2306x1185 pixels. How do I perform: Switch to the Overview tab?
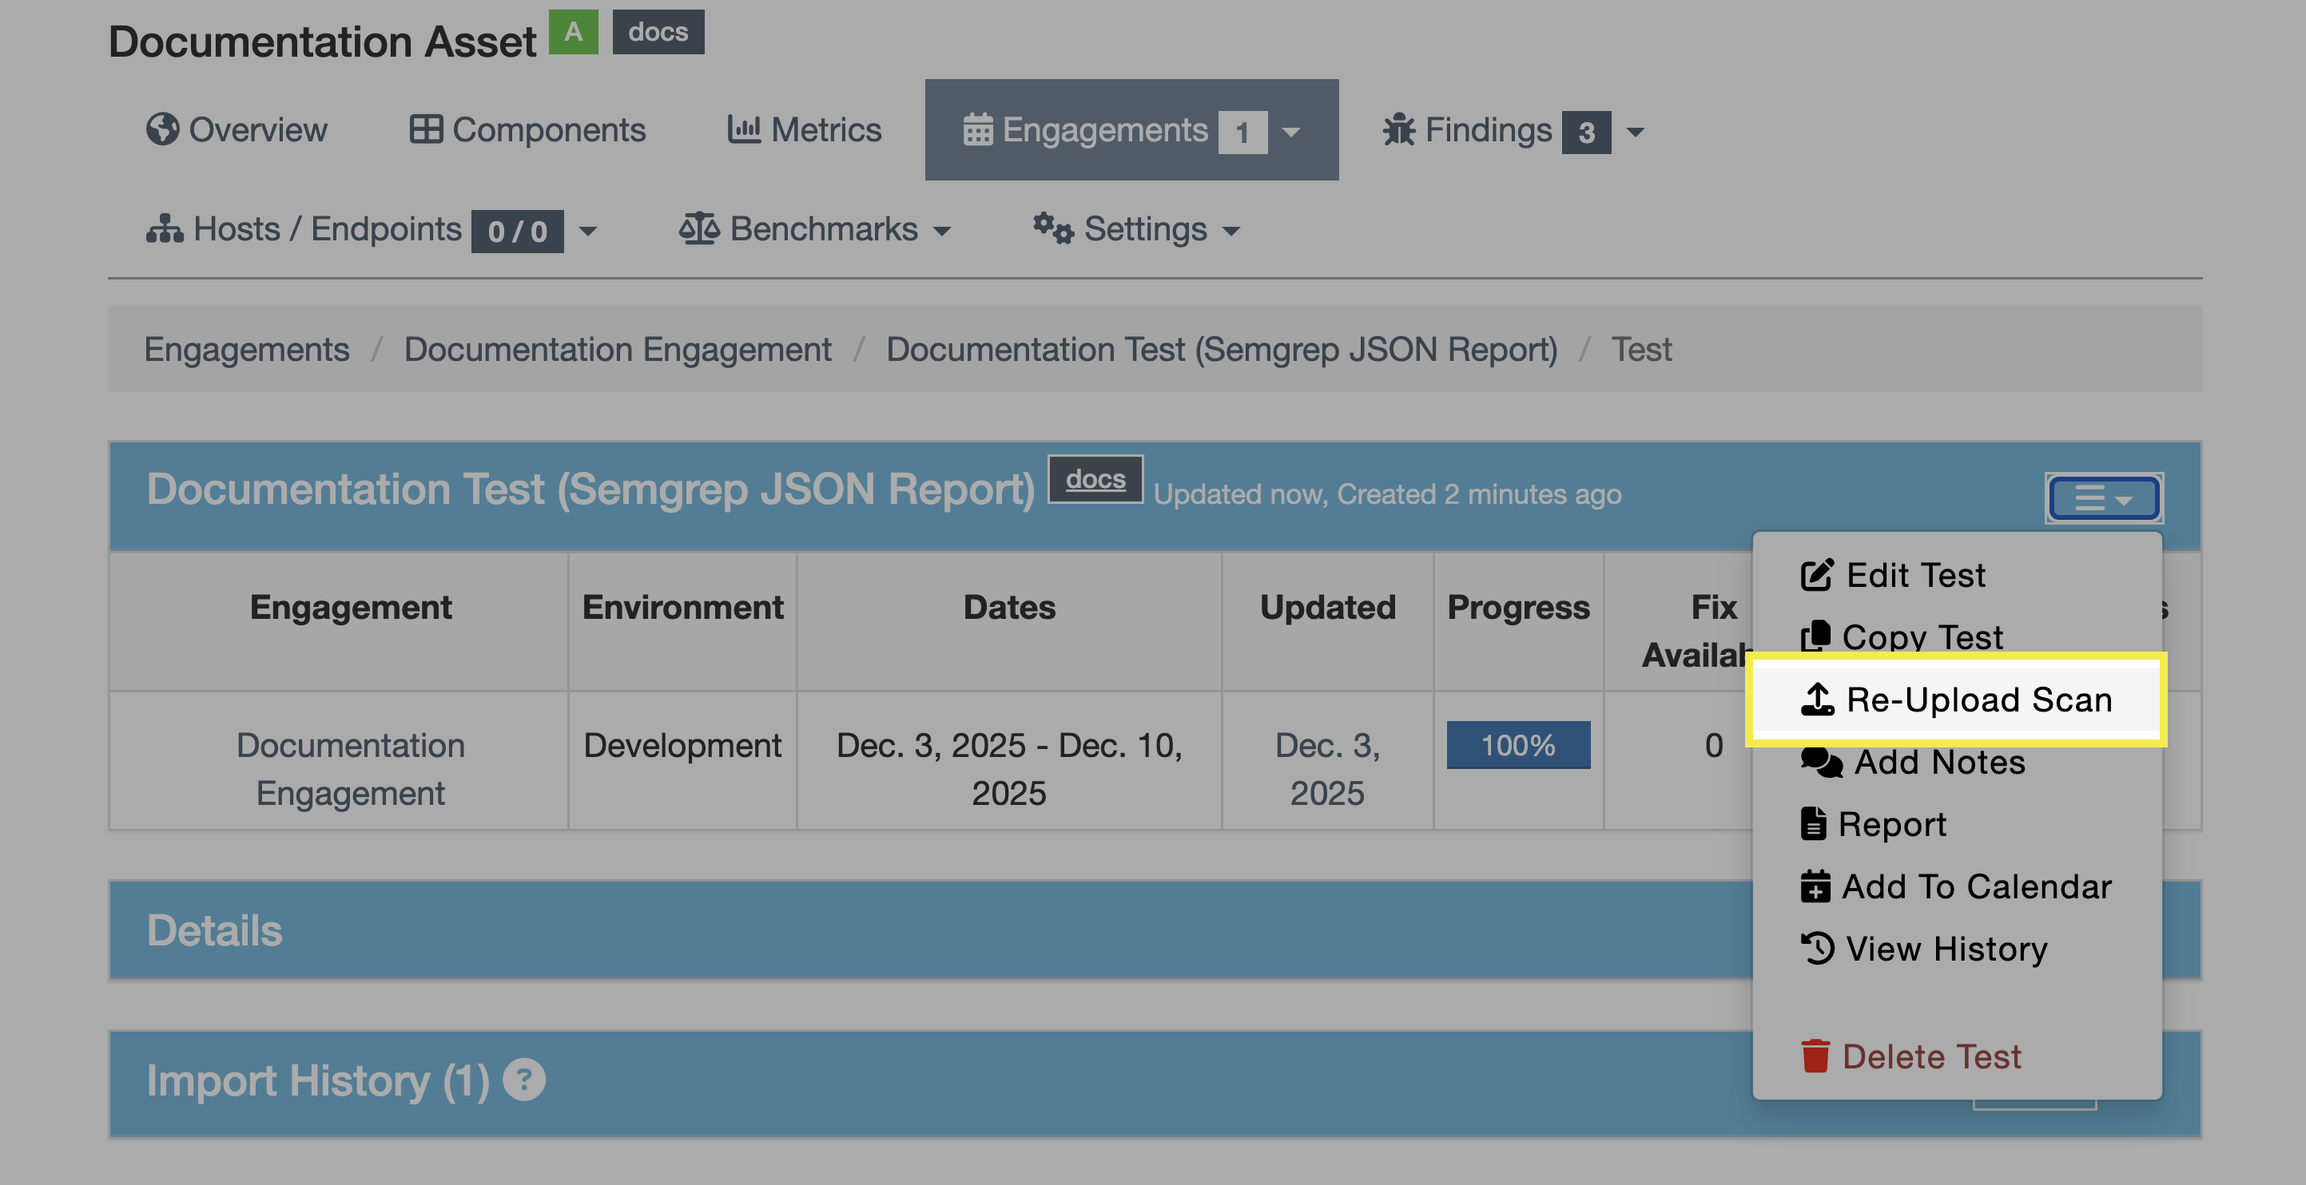point(237,131)
